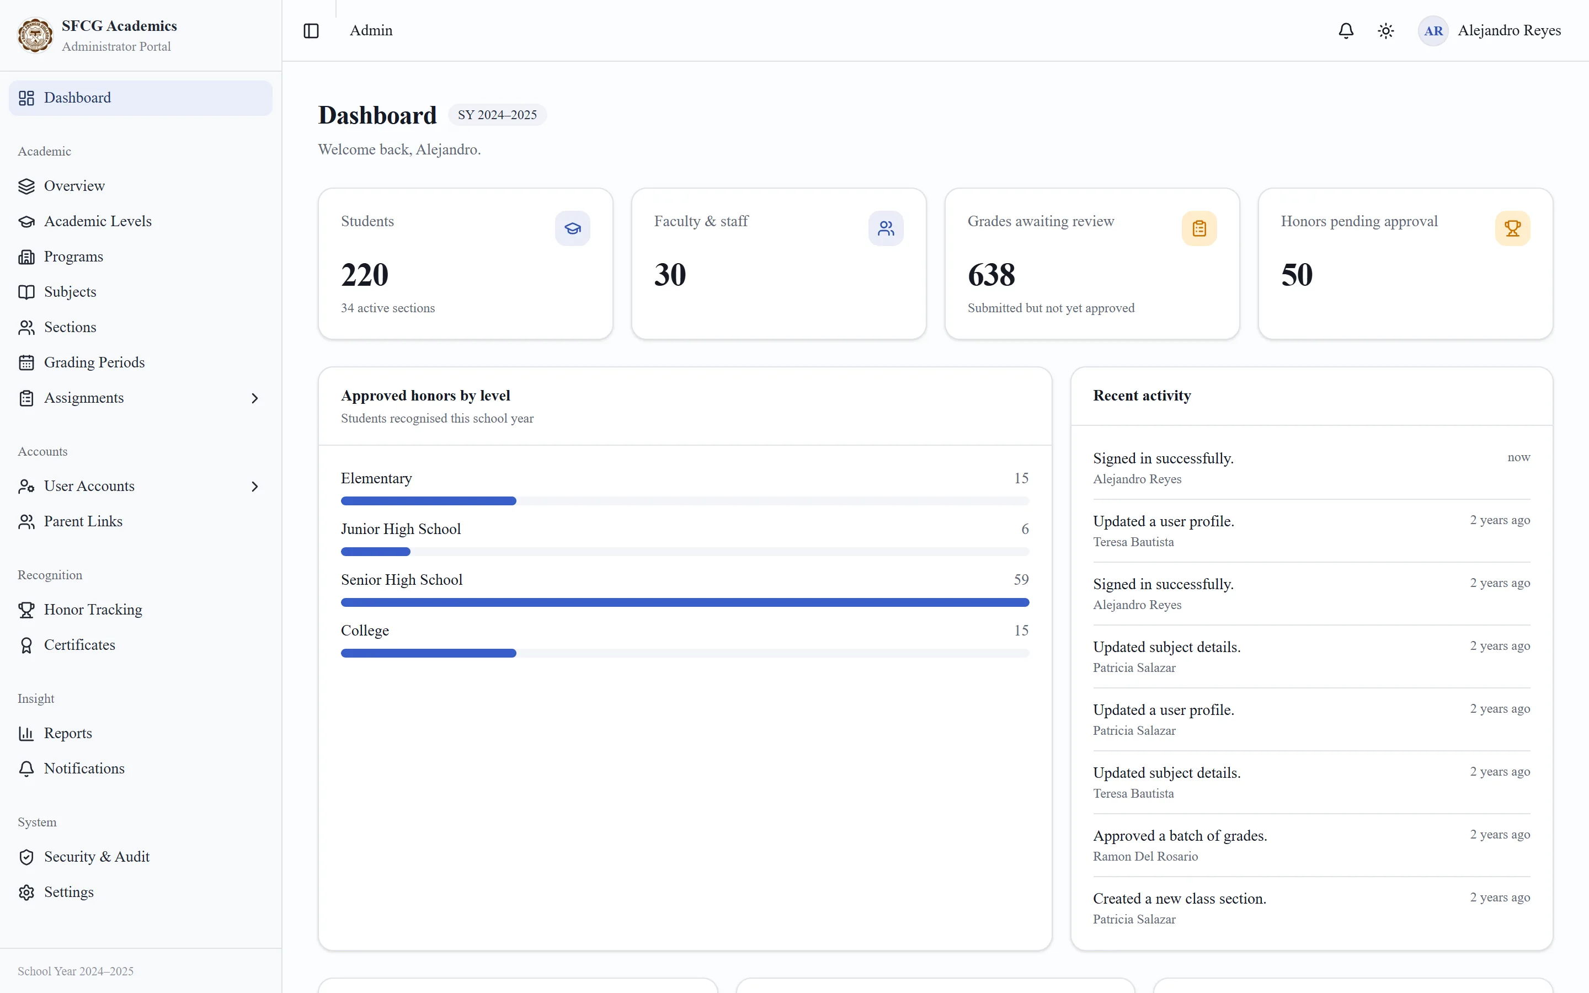
Task: Click the Security & Audit shield icon
Action: point(26,857)
